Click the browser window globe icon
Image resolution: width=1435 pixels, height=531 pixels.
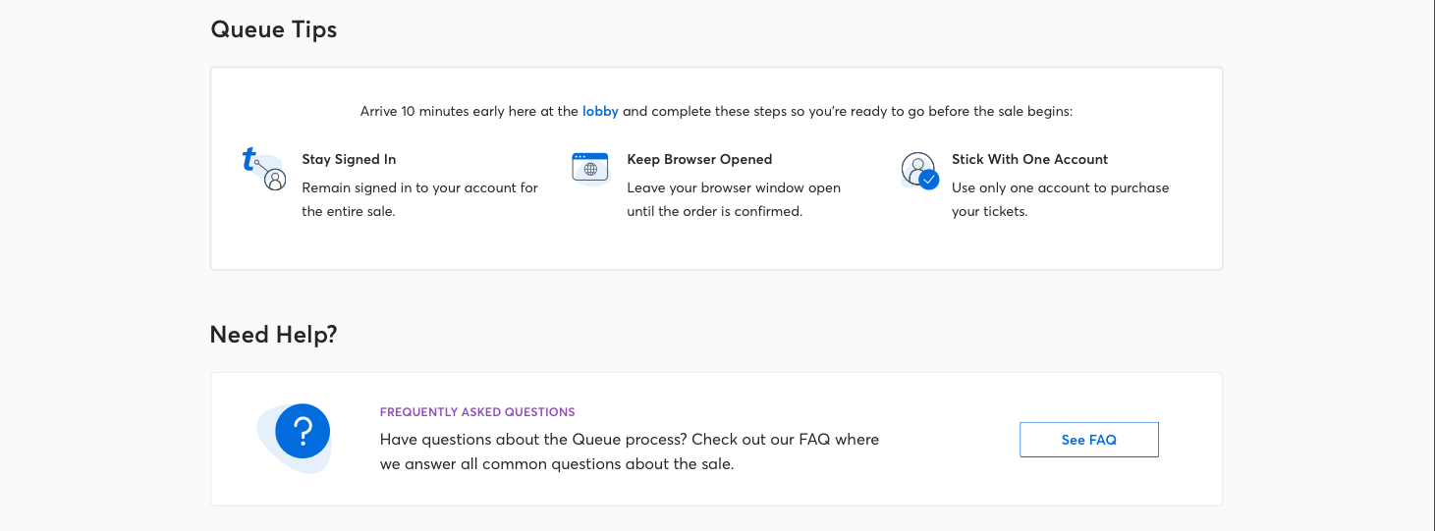[x=590, y=168]
